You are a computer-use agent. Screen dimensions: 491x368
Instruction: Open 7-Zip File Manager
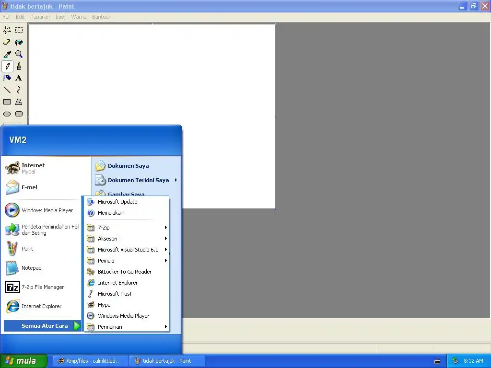(x=42, y=287)
